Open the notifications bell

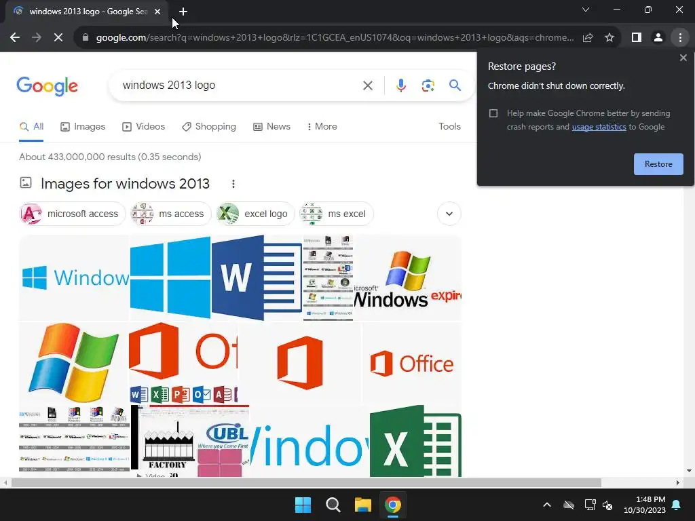click(x=677, y=505)
